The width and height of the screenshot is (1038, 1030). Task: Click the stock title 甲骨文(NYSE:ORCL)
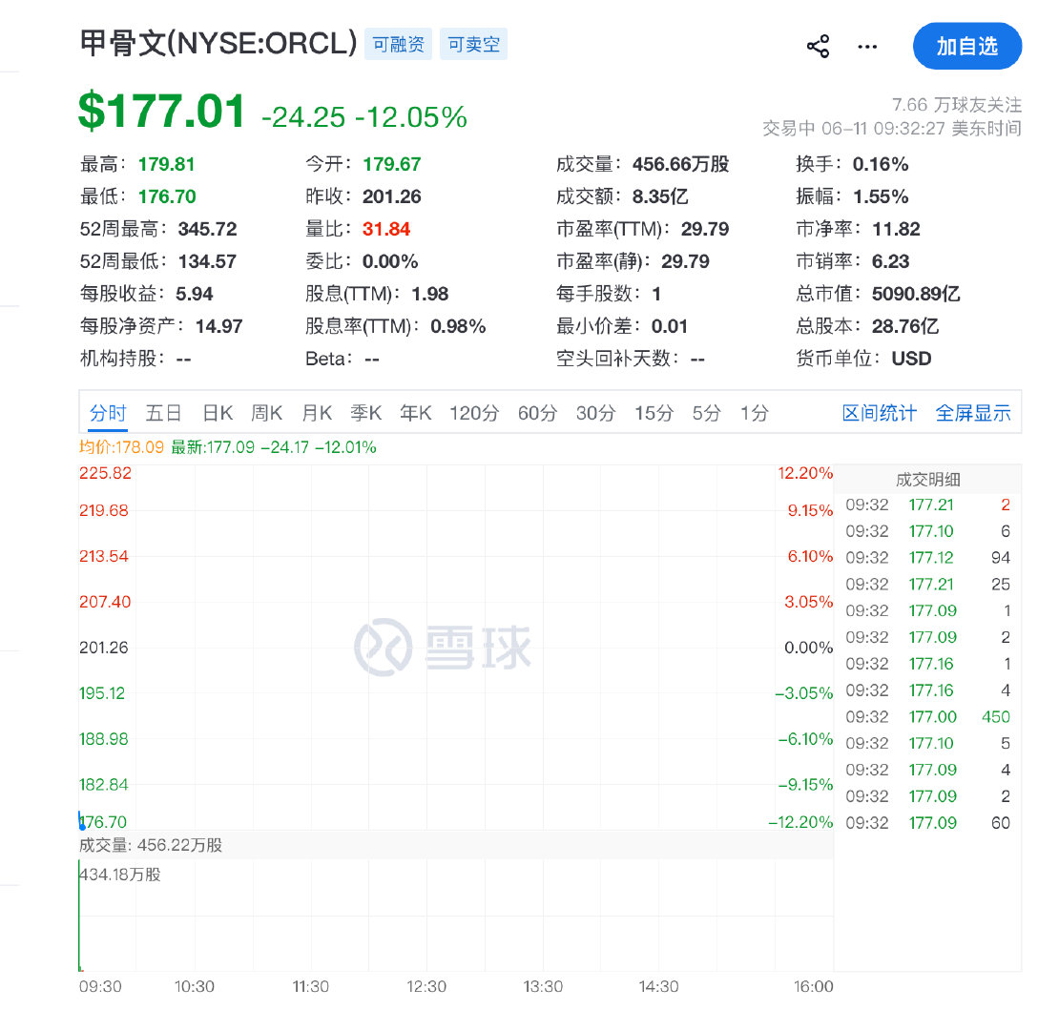(218, 44)
